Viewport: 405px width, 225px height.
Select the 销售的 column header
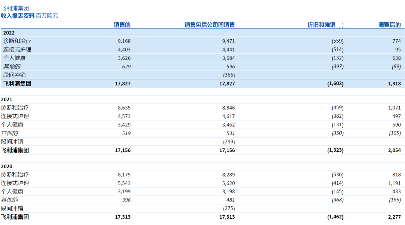(122, 25)
